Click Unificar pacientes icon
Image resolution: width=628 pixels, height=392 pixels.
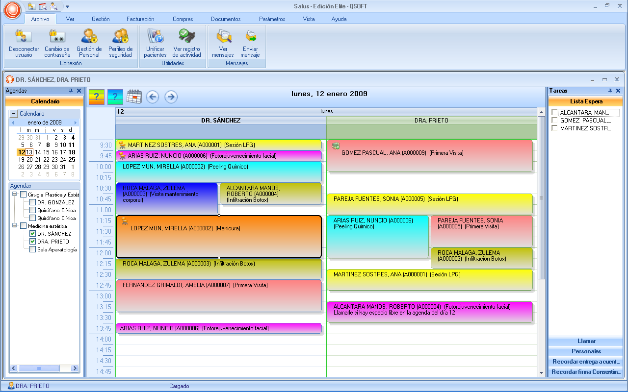pos(155,37)
